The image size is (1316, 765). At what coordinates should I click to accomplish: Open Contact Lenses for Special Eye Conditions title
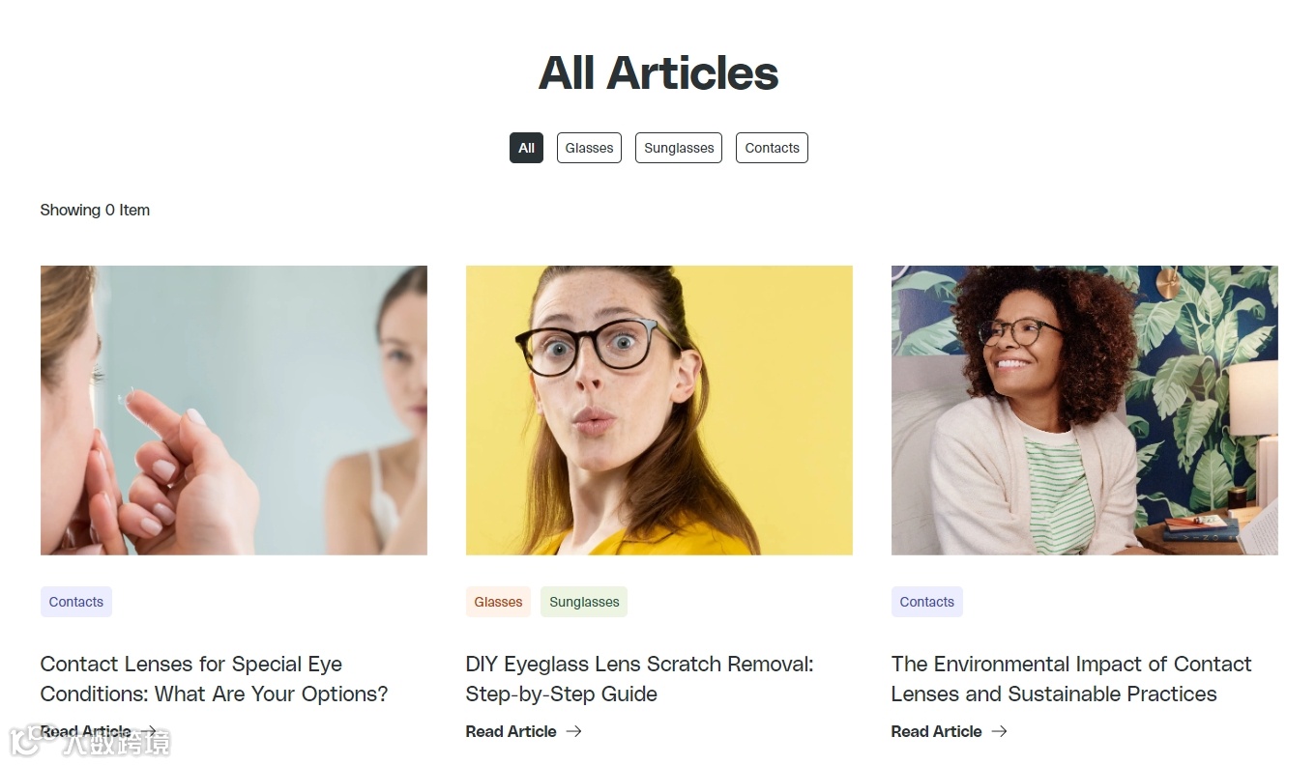[x=215, y=679]
